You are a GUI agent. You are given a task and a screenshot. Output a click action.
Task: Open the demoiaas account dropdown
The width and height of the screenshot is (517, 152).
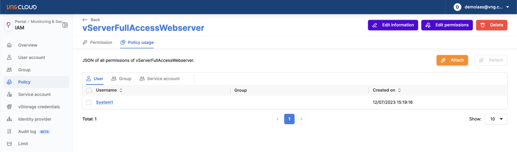481,7
